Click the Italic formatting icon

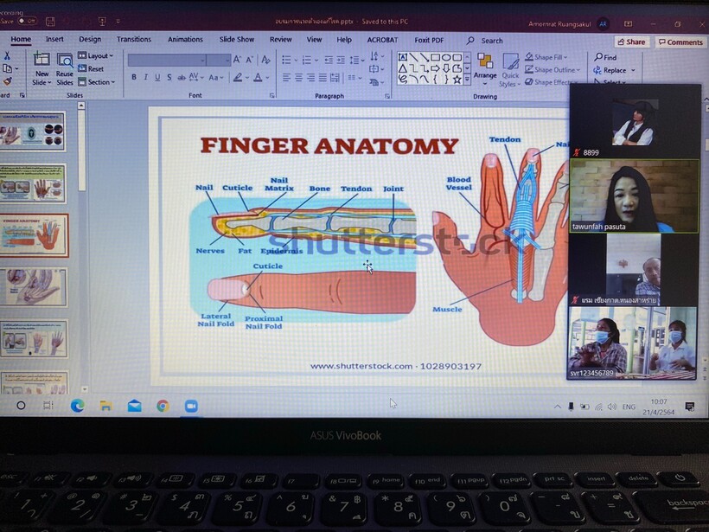pyautogui.click(x=145, y=78)
